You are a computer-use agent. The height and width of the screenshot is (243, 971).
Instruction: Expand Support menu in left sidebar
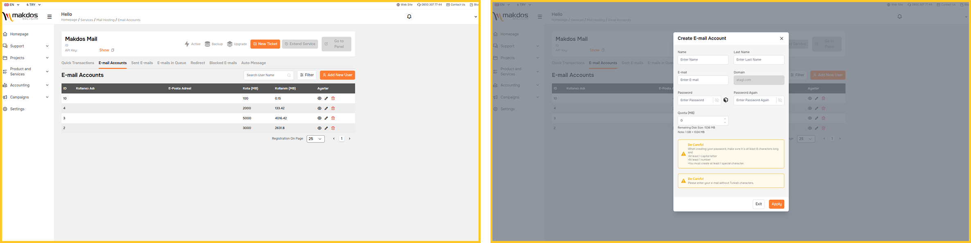[26, 46]
